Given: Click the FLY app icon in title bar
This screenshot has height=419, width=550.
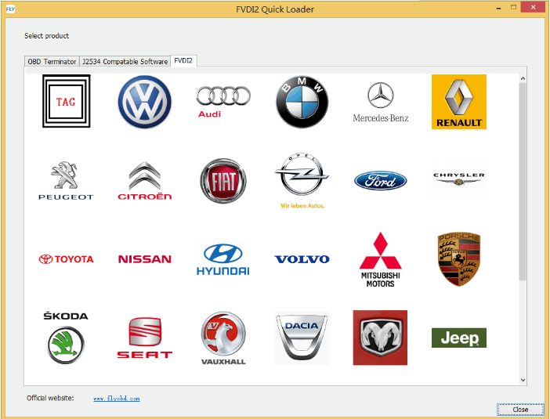Looking at the screenshot, I should 10,9.
